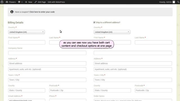Click here to enter your code link
180x101 pixels.
(42, 12)
